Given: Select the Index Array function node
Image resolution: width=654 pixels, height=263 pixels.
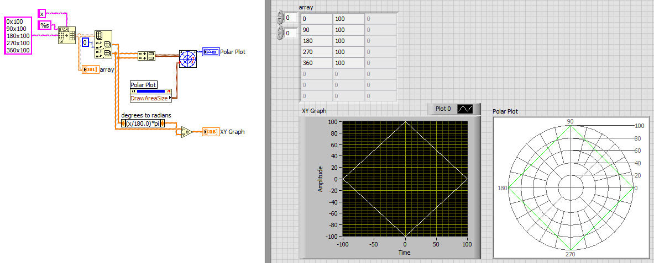Looking at the screenshot, I should point(103,45).
